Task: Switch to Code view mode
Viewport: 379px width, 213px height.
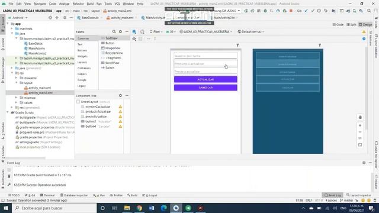Action: [338, 25]
